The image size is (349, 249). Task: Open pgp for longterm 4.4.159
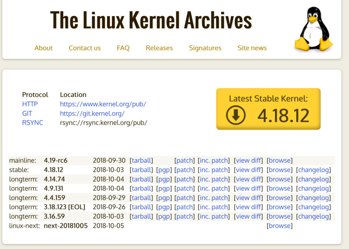[164, 198]
